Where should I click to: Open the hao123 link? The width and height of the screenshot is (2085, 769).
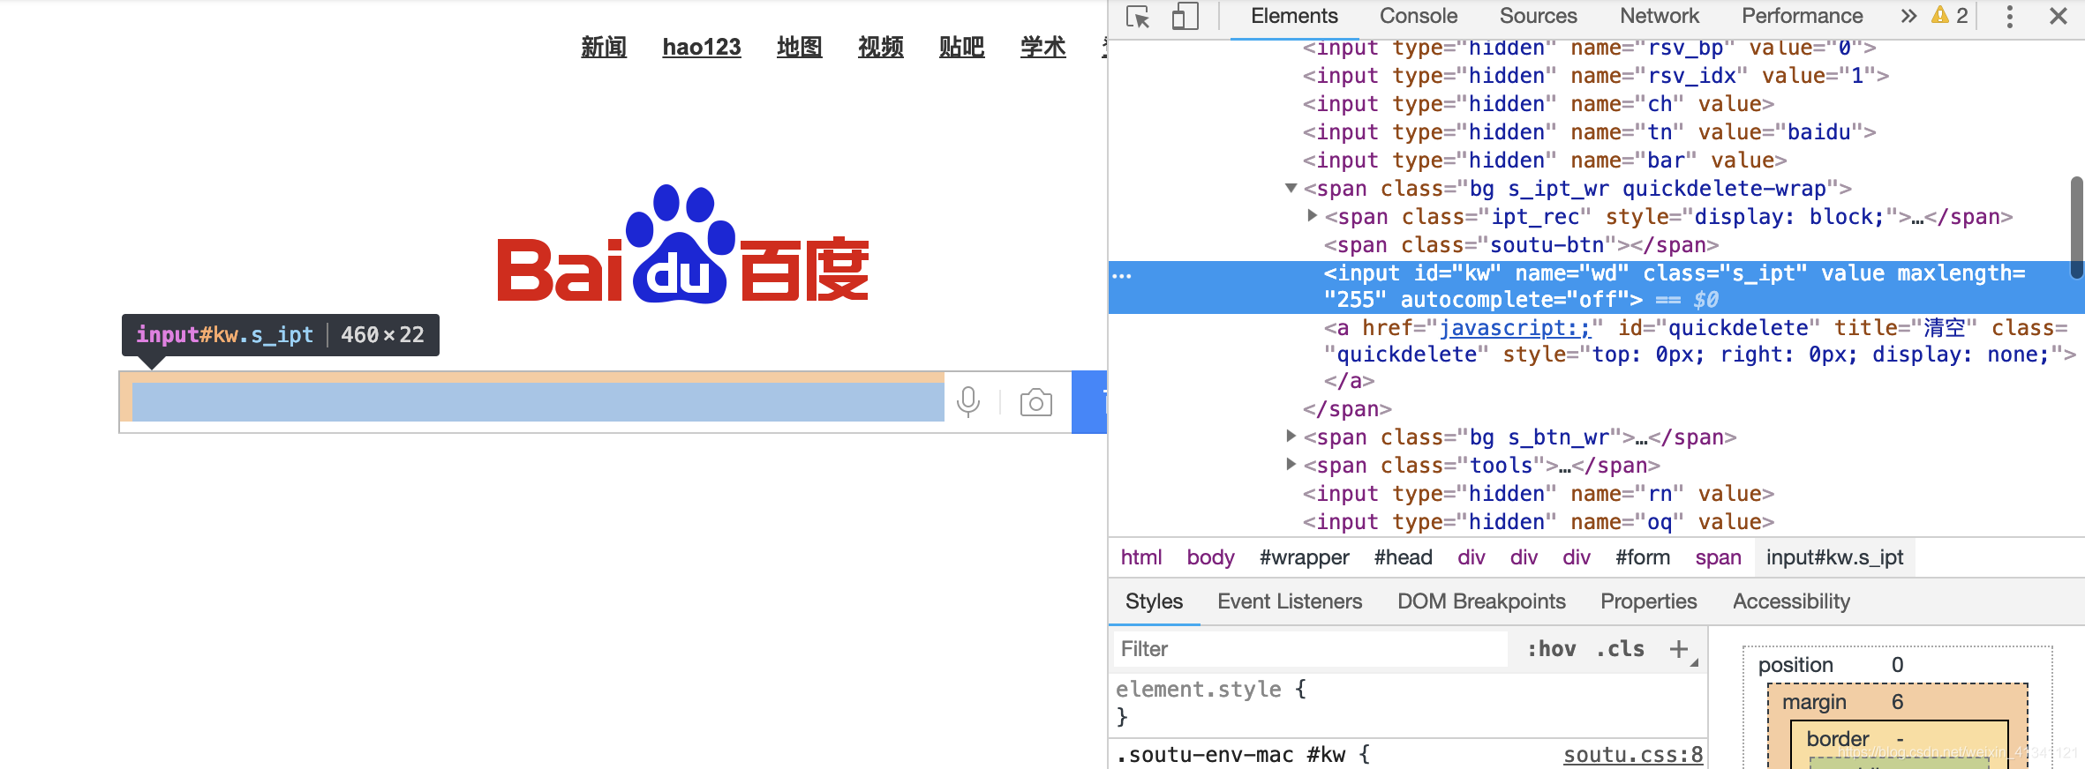pyautogui.click(x=702, y=47)
